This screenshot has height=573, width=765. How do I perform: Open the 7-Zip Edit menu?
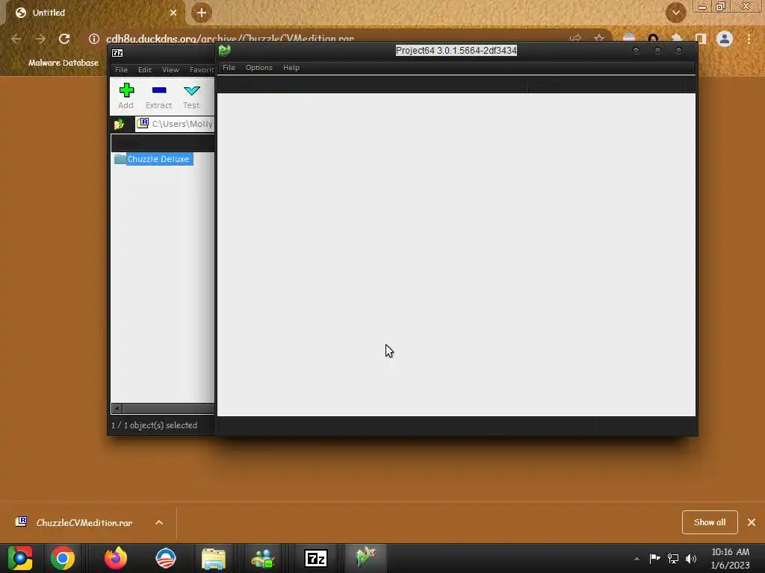(145, 69)
